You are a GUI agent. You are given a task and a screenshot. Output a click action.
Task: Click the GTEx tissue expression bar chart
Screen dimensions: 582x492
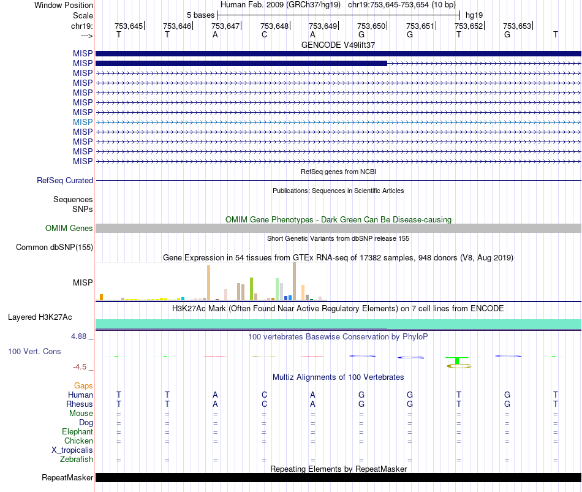(x=211, y=281)
